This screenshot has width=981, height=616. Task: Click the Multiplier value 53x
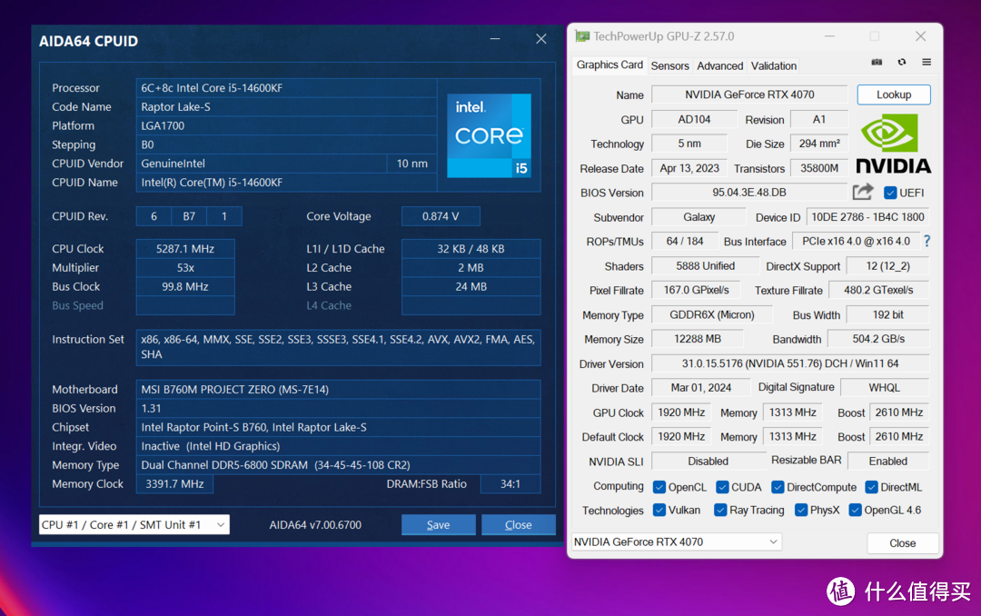[185, 267]
